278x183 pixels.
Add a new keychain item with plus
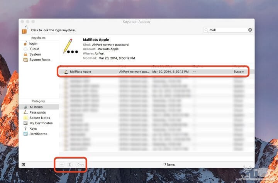coord(62,164)
